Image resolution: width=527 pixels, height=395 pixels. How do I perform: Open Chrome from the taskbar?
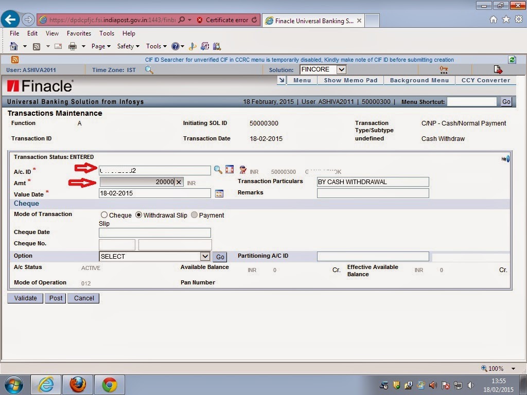coord(110,385)
